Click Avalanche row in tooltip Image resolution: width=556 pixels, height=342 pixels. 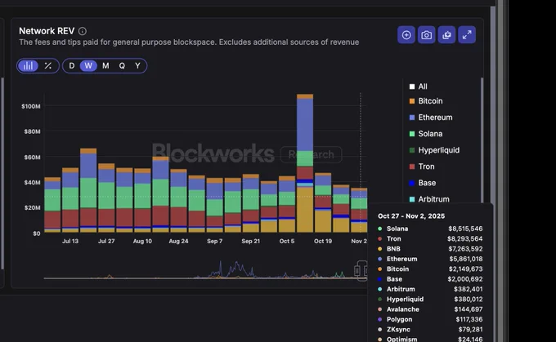click(x=430, y=309)
